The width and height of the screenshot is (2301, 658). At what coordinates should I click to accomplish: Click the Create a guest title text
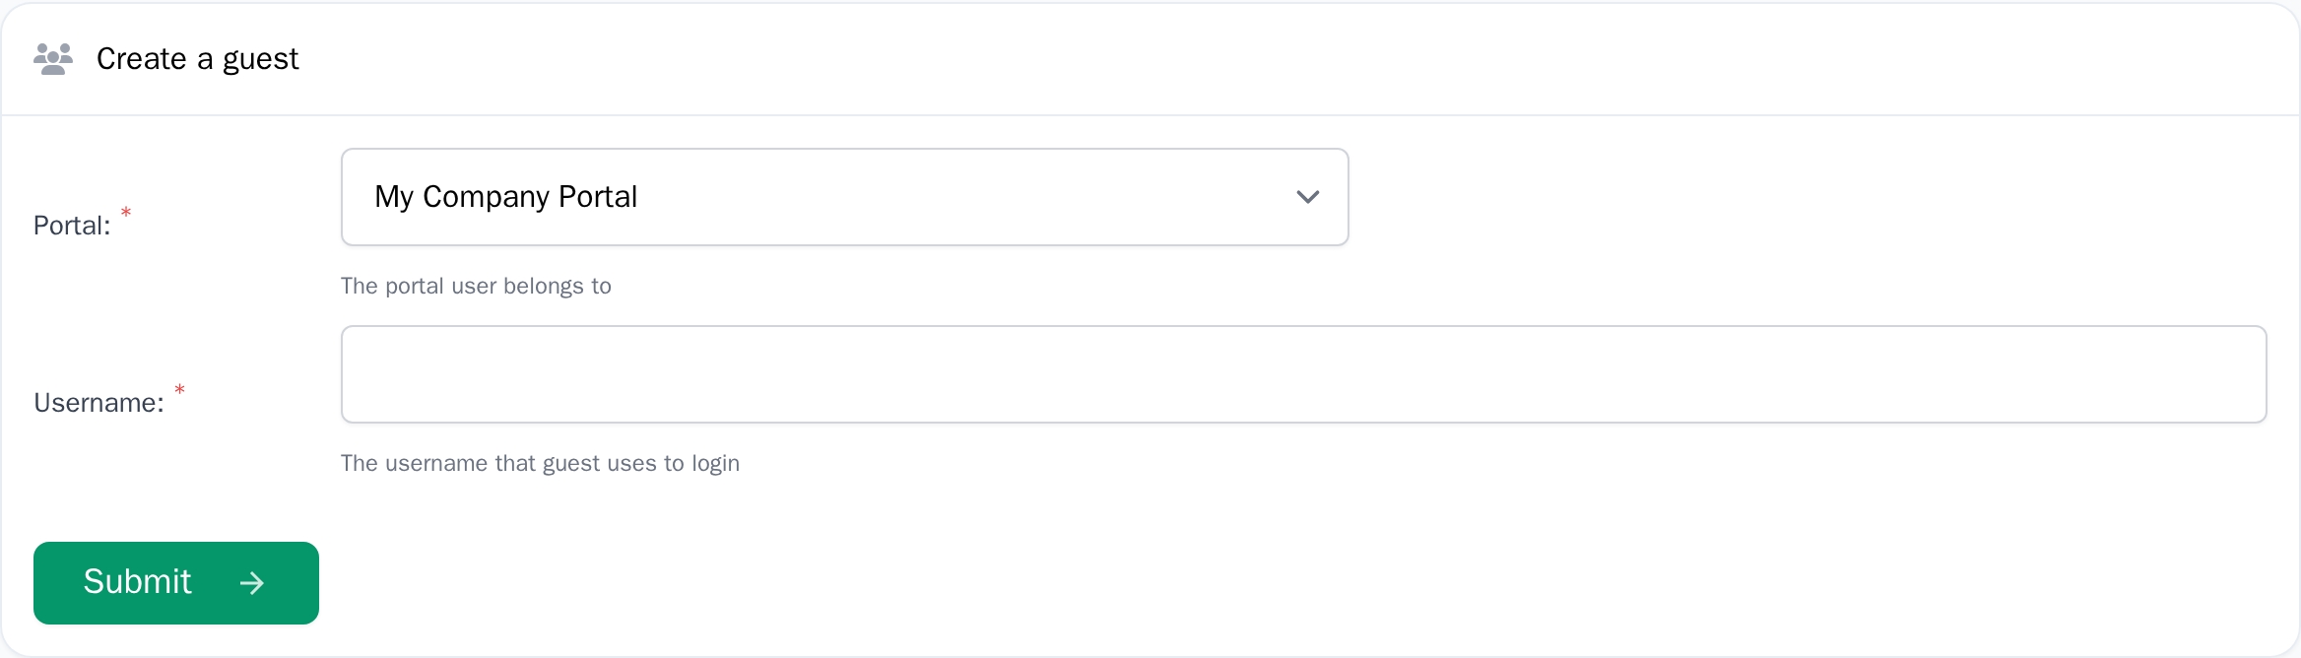(x=197, y=58)
